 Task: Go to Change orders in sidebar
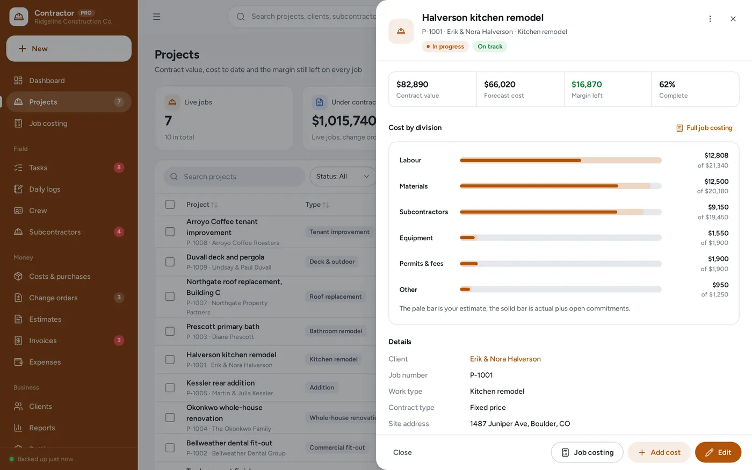point(69,298)
